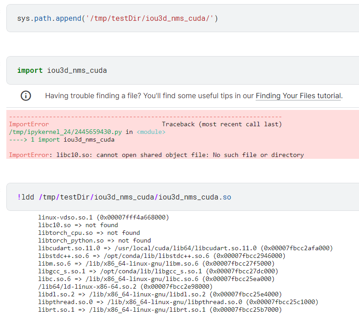Screen dimensions: 359x319
Task: Click the arrow line '----> 1 import iou3d_nms_cuda'
Action: click(62, 139)
